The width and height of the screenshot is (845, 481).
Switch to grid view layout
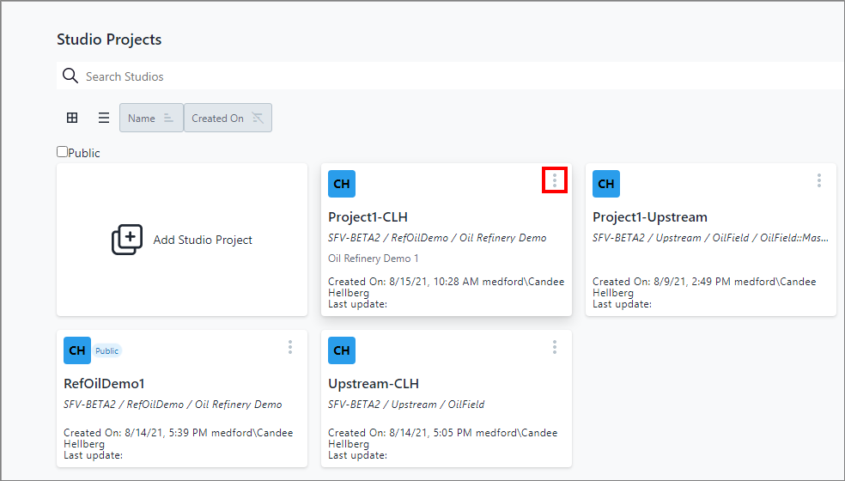pos(72,119)
